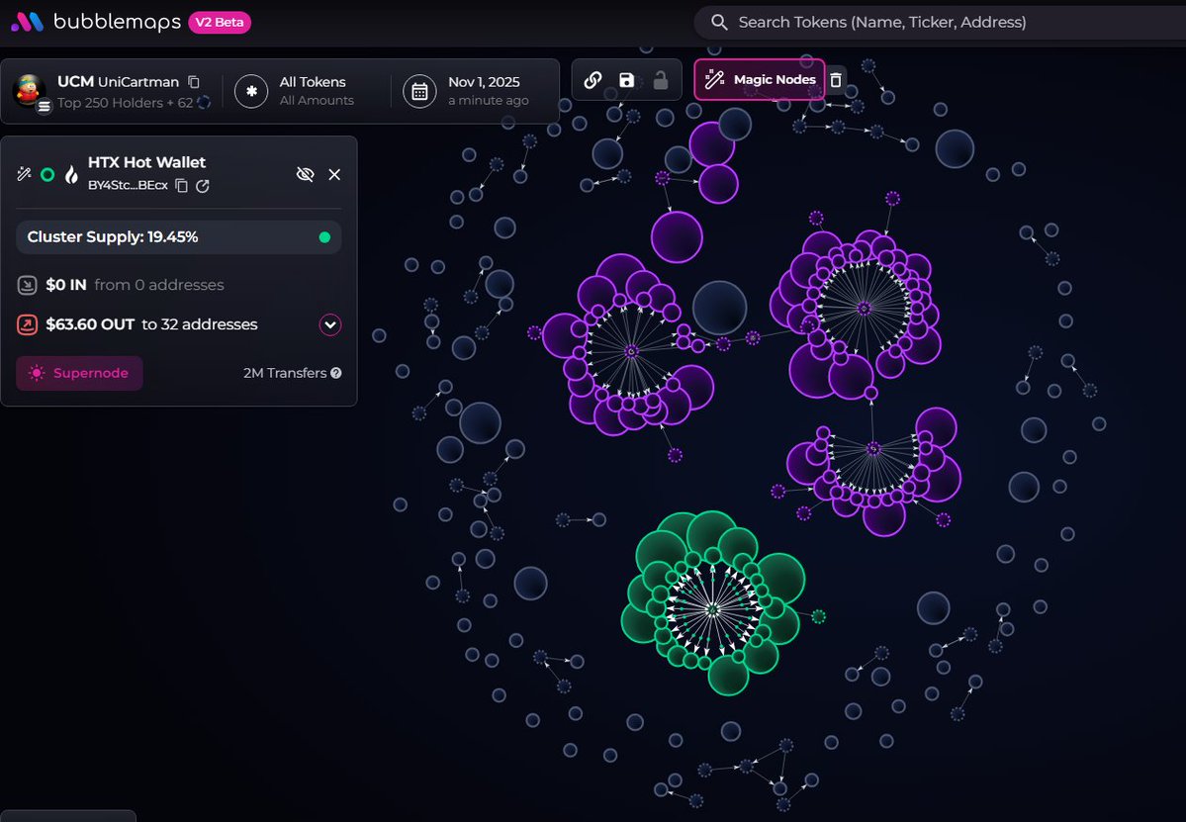This screenshot has width=1186, height=822.
Task: Open HTX Hot Wallet in external explorer
Action: pos(203,186)
